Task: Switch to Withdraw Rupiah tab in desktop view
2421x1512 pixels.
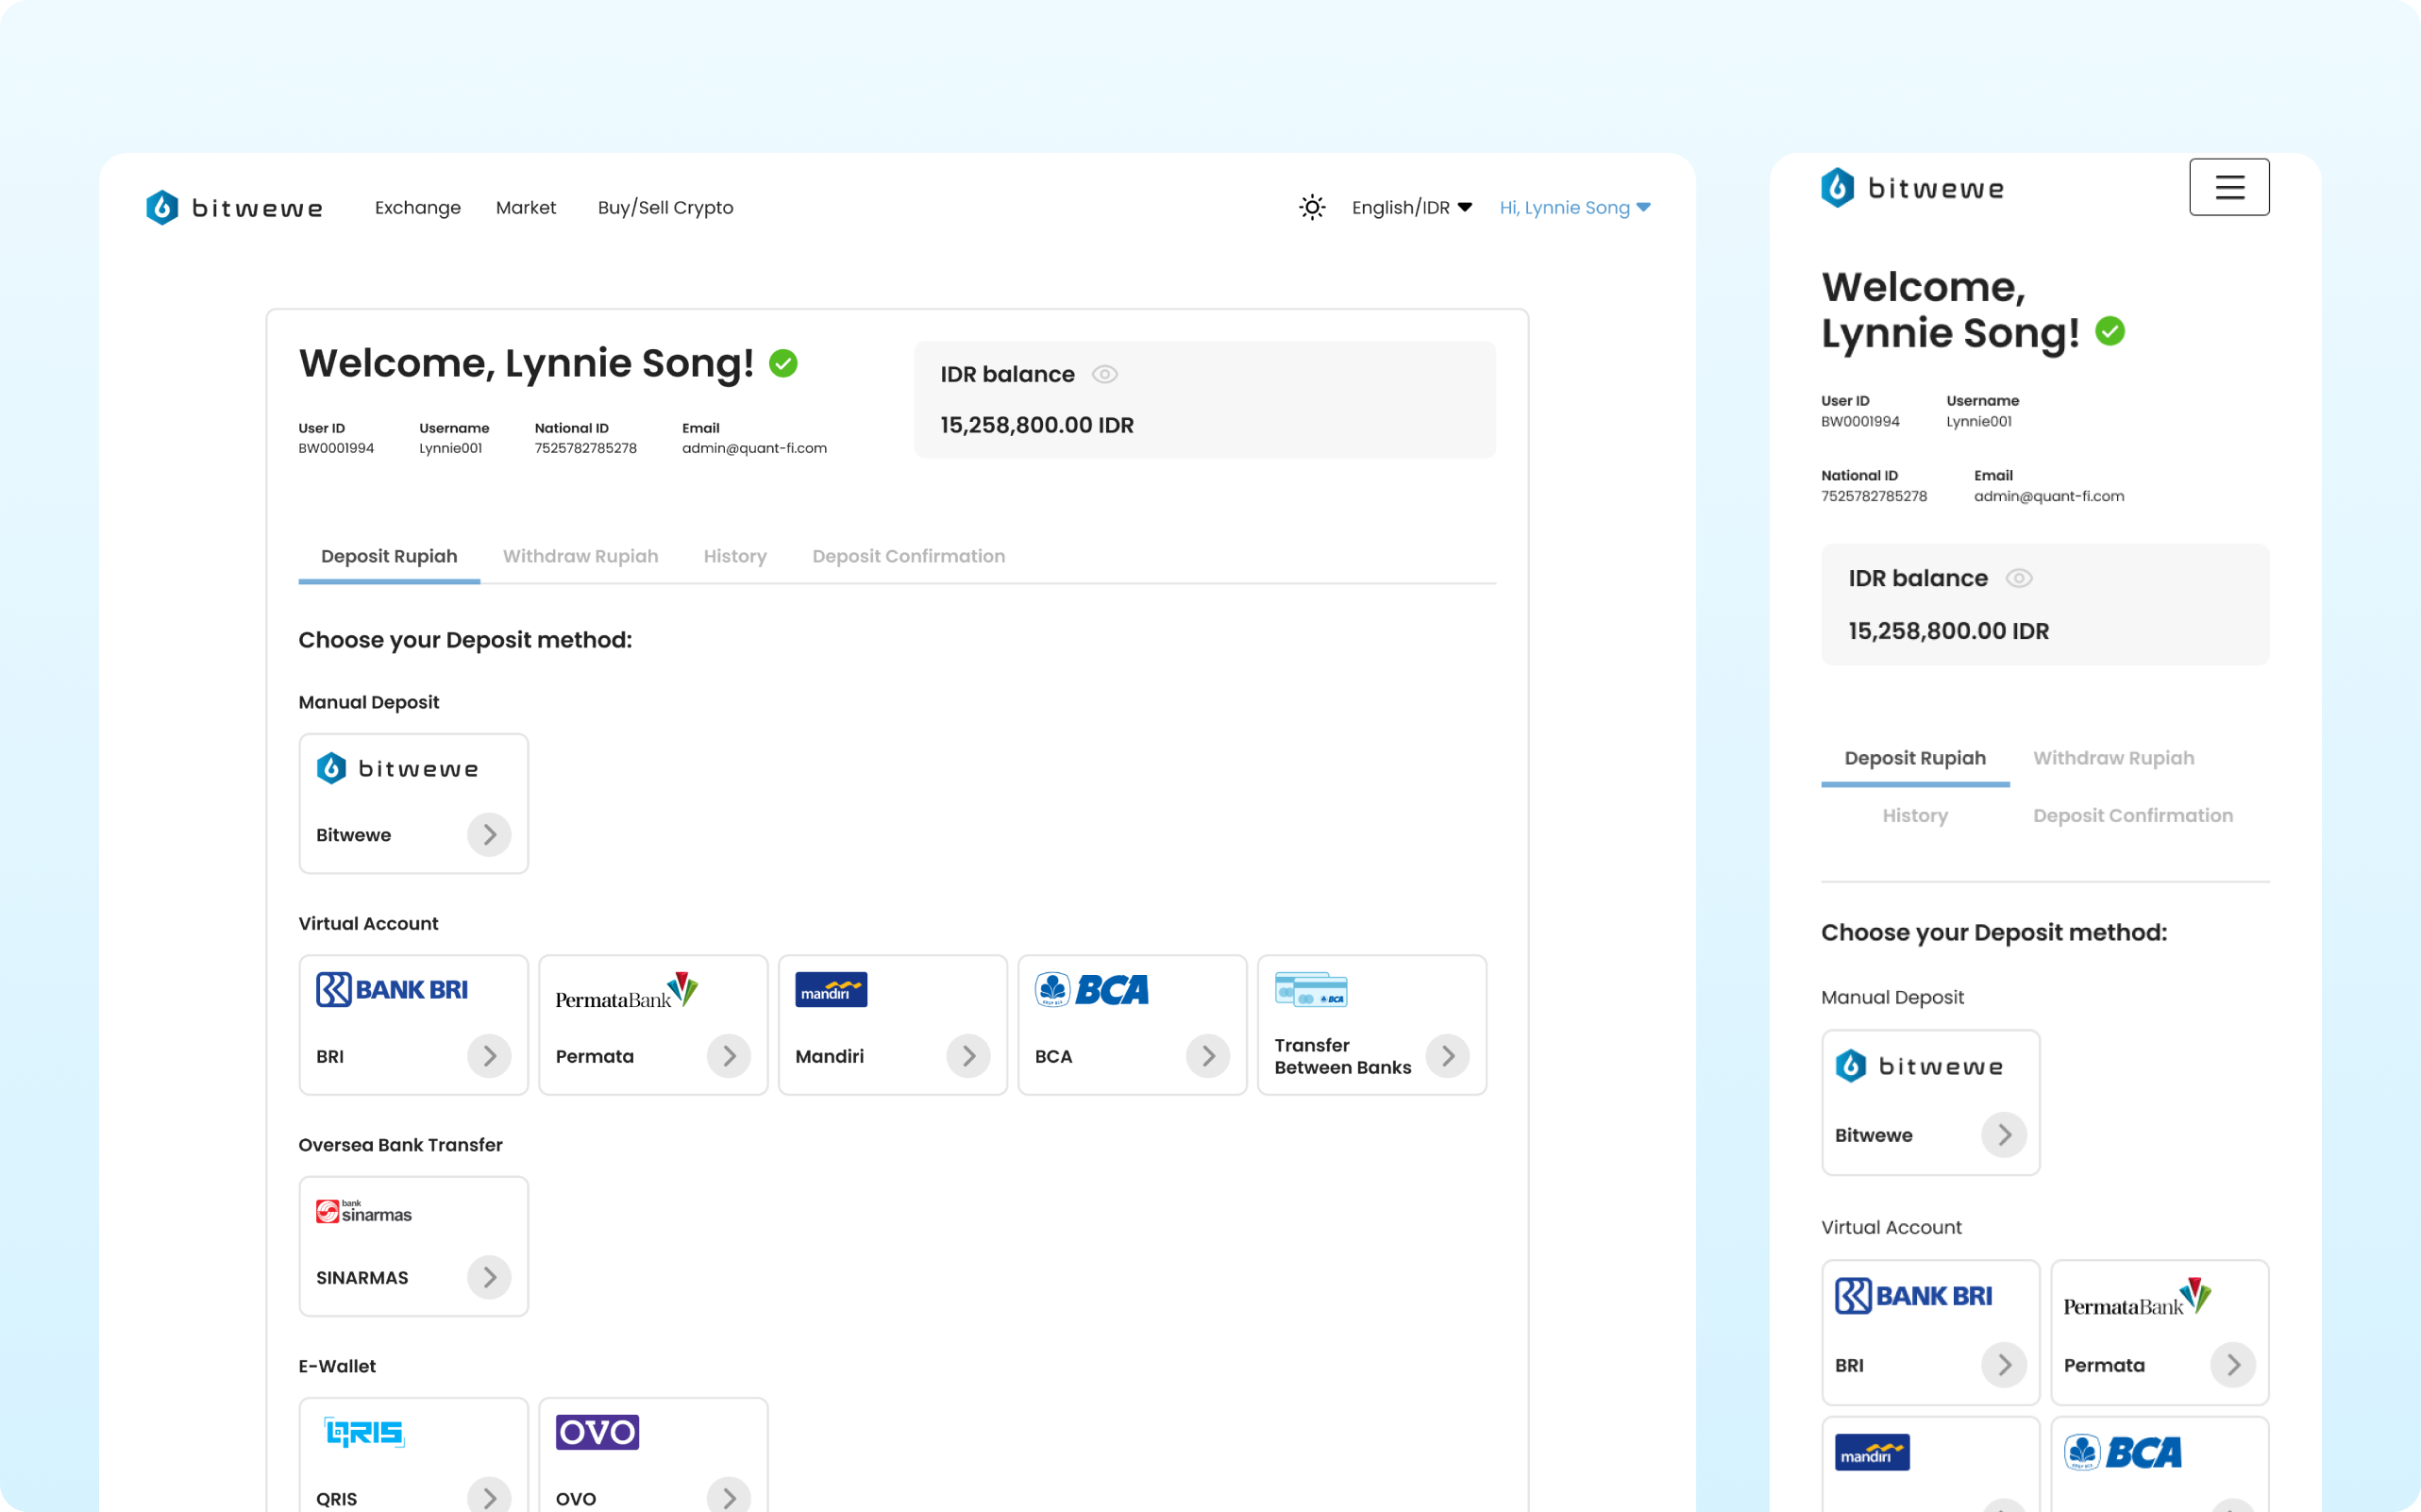Action: (x=580, y=556)
